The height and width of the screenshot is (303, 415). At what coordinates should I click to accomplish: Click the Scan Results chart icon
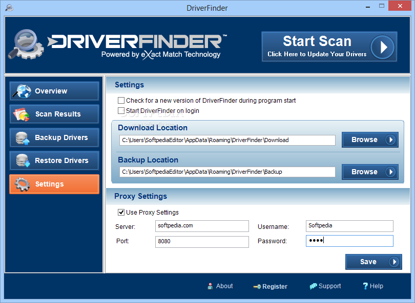(x=21, y=114)
